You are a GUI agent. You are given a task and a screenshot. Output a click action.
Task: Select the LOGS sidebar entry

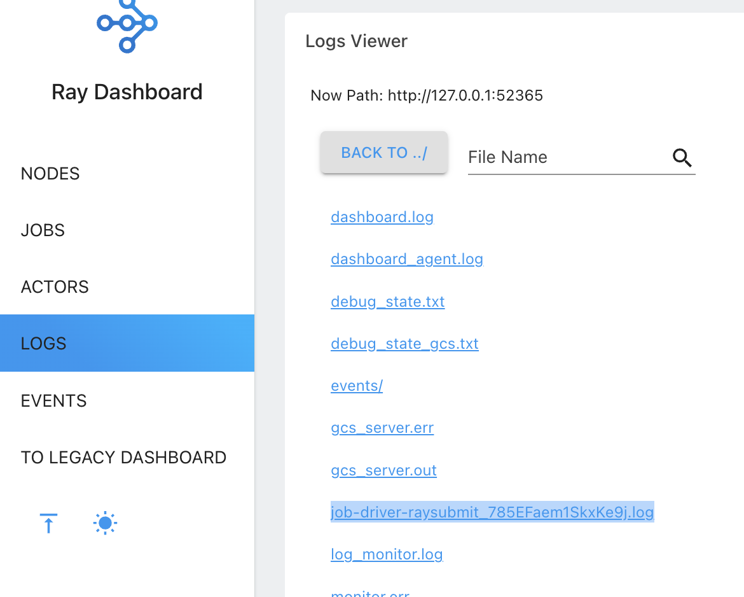point(43,343)
